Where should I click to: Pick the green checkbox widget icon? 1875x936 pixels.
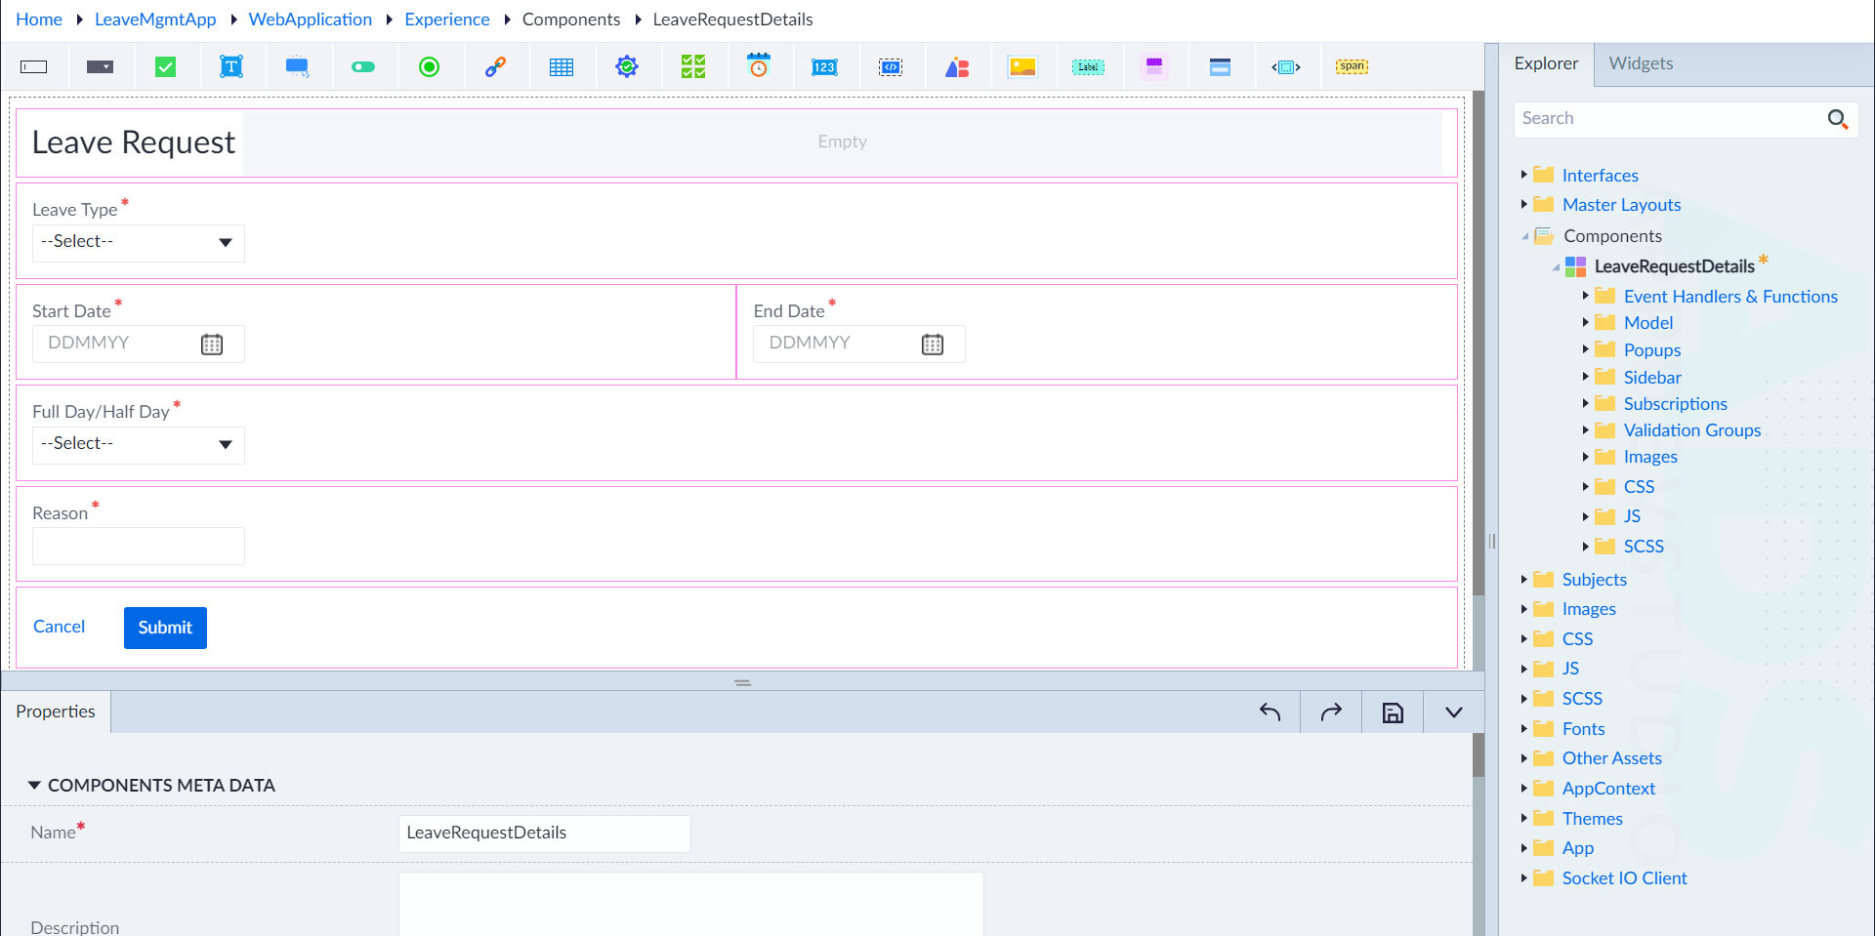click(x=166, y=66)
